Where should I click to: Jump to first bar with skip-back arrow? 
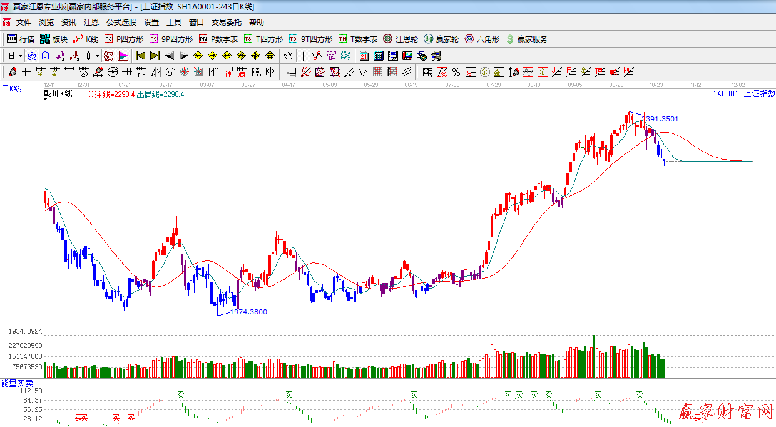pyautogui.click(x=140, y=56)
